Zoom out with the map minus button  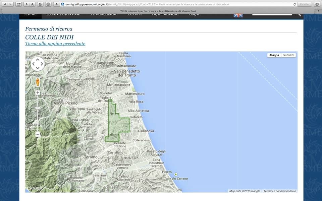click(x=38, y=134)
